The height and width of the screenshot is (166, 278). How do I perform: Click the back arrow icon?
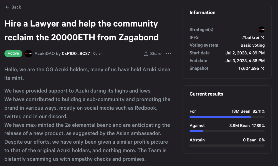[x=7, y=7]
